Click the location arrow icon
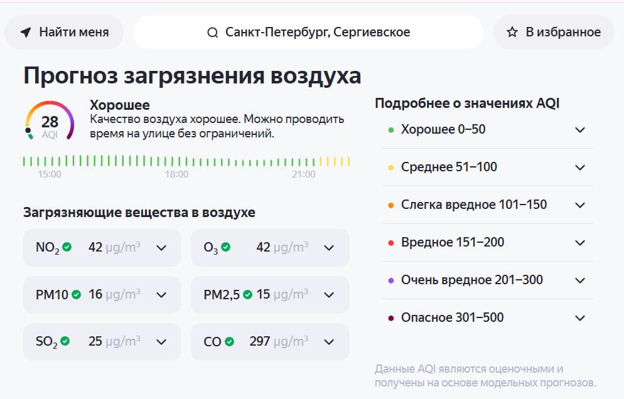The height and width of the screenshot is (399, 624). (26, 32)
